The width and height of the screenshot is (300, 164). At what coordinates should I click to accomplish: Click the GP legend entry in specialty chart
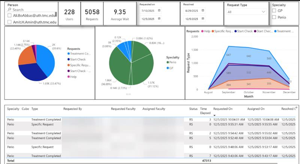[x=170, y=68]
